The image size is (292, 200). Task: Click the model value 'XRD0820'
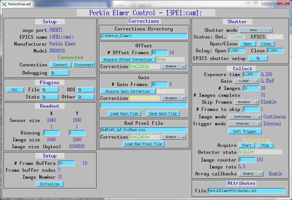point(57,51)
